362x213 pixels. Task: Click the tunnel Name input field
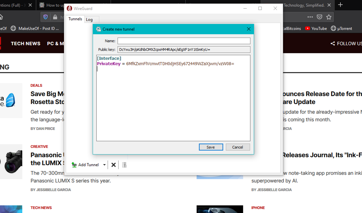pyautogui.click(x=183, y=41)
